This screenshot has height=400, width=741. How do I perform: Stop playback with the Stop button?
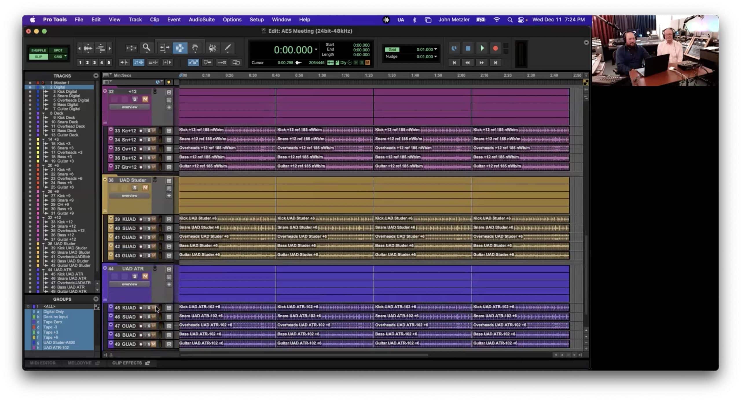pyautogui.click(x=468, y=48)
